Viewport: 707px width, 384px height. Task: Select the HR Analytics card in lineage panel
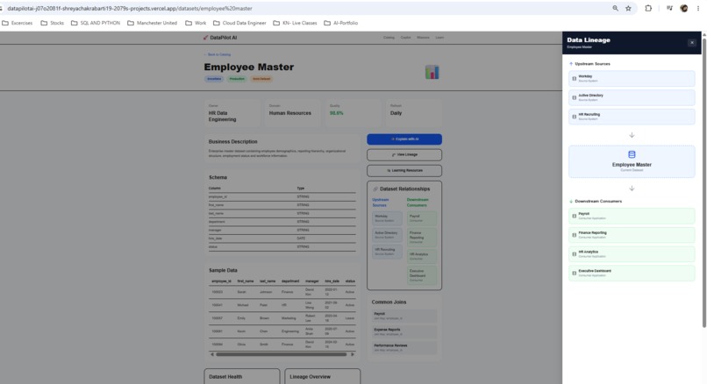click(x=632, y=253)
